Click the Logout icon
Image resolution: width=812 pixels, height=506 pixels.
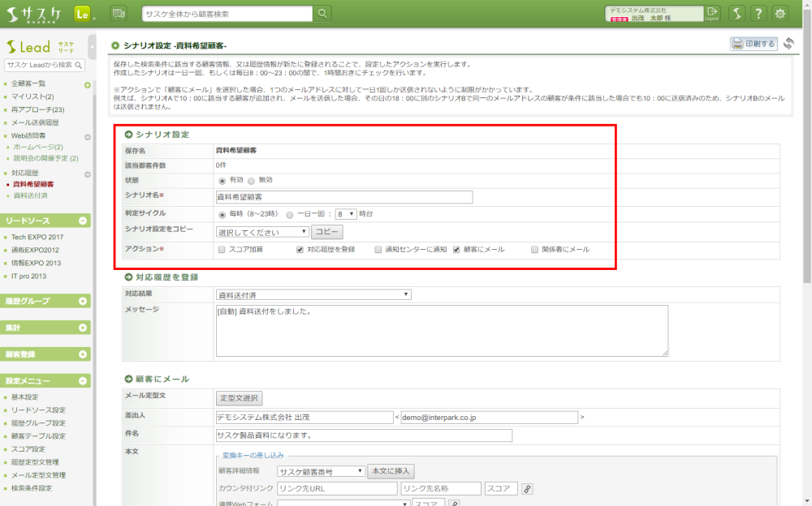712,13
